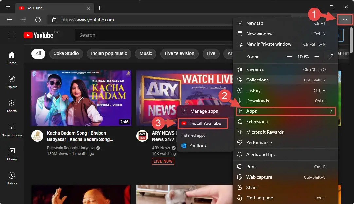This screenshot has width=354, height=204.
Task: Select New InPrivate window menu item
Action: (268, 44)
